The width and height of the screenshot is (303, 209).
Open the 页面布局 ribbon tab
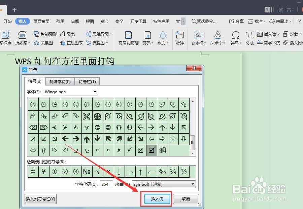41,21
